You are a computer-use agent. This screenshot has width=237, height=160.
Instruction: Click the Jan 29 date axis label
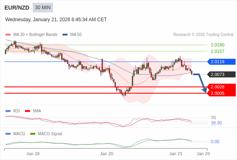click(x=203, y=154)
